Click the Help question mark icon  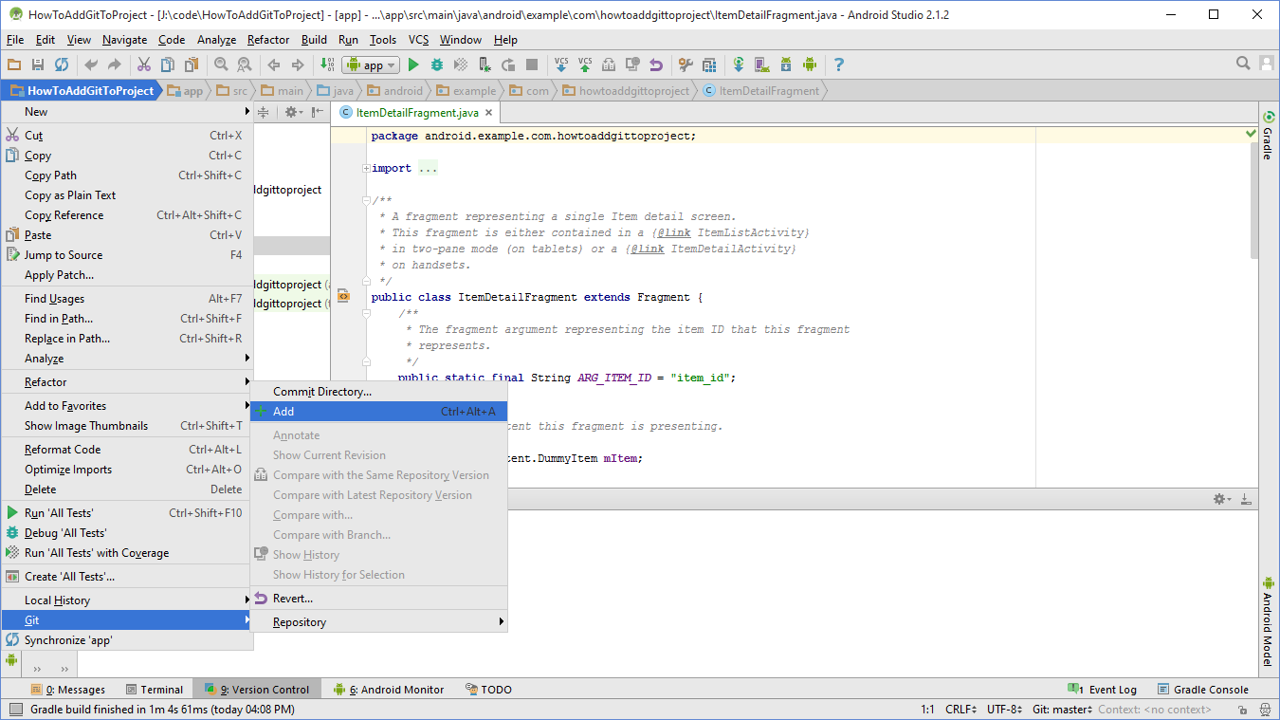coord(839,65)
